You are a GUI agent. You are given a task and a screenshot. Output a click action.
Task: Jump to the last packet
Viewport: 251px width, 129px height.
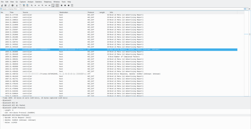pos(49,6)
